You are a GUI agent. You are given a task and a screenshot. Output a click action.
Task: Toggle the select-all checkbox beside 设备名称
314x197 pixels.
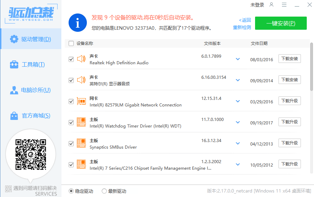tap(71, 44)
